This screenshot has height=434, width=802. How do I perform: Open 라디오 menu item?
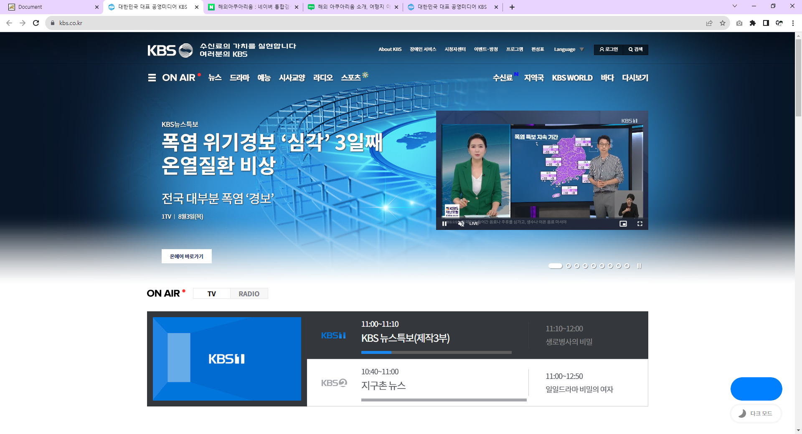pos(323,78)
